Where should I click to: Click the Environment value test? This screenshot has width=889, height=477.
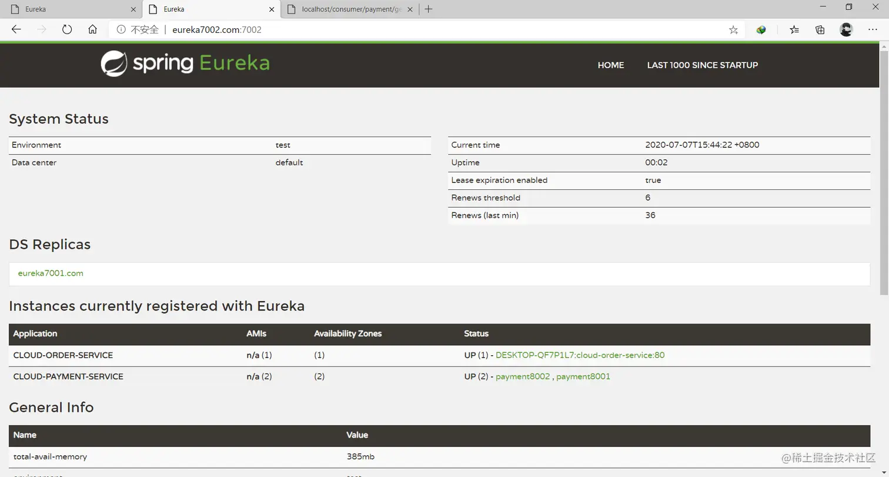(x=283, y=145)
